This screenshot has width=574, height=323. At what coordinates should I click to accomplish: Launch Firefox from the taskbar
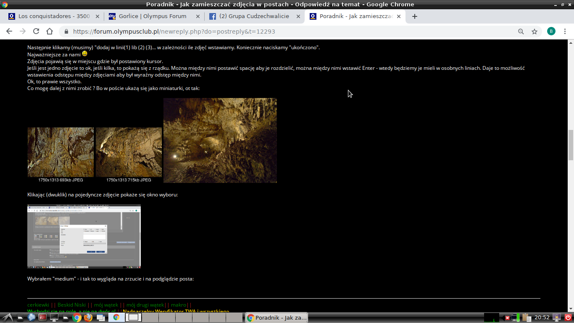[88, 318]
